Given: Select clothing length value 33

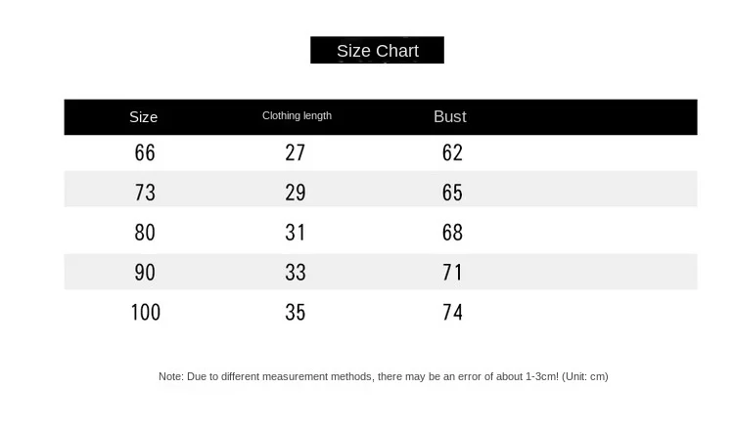Looking at the screenshot, I should click(x=295, y=272).
